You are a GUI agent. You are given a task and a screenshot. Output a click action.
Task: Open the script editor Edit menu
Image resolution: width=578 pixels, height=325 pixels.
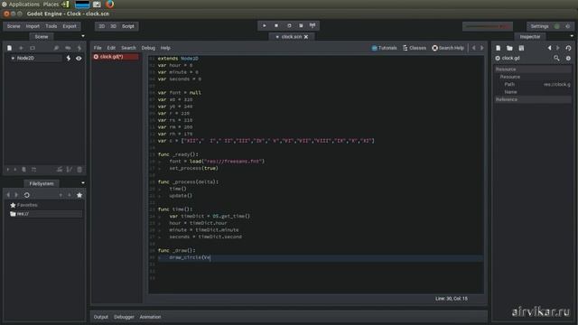click(x=111, y=48)
